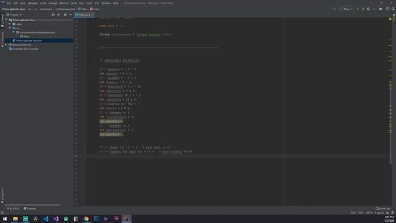Select the Main.java editor tab
Screen dimensions: 396x223
[x=84, y=15]
